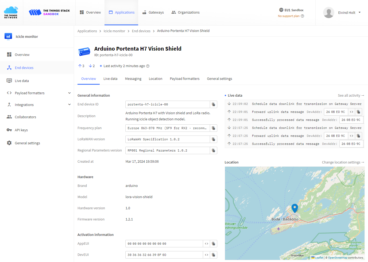Open Change location settings link
The image size is (368, 262).
tap(343, 162)
